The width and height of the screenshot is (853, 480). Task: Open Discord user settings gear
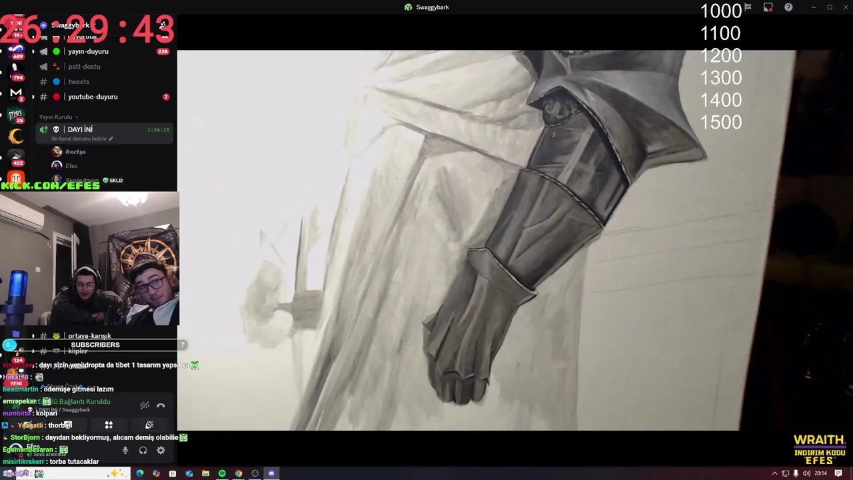pyautogui.click(x=161, y=451)
